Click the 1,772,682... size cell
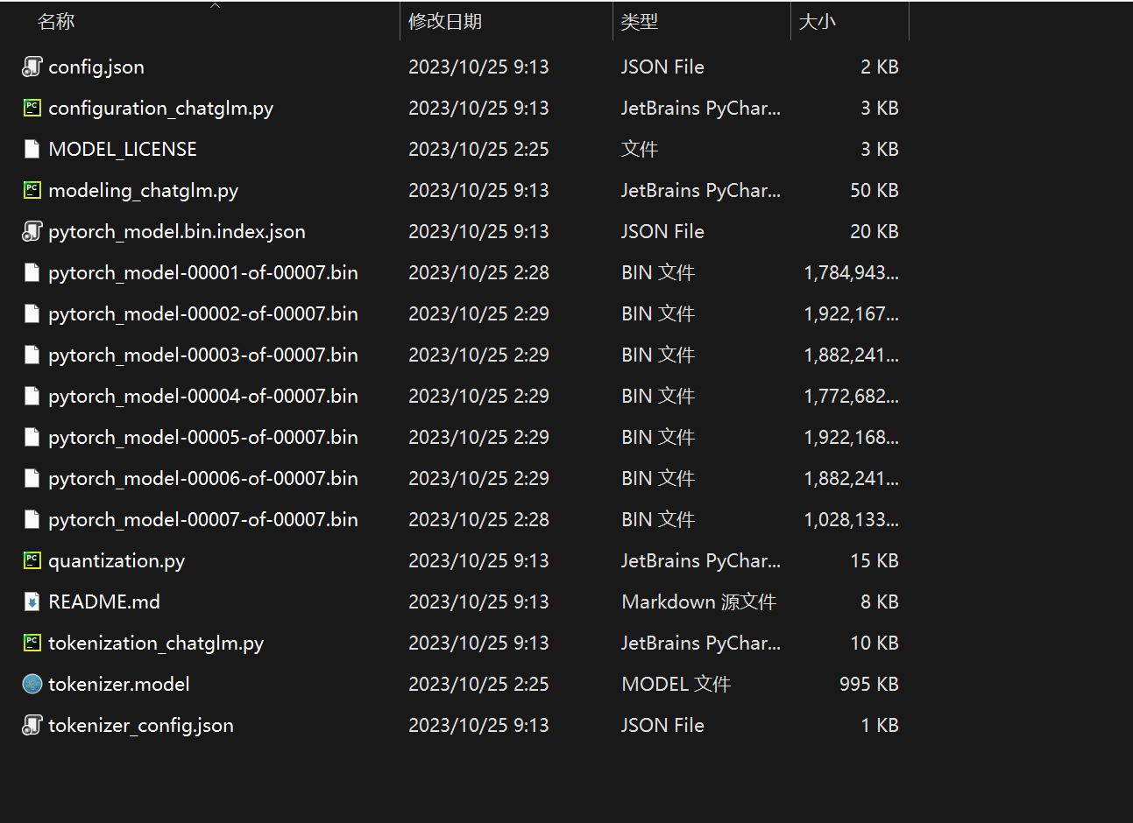The image size is (1133, 823). point(851,396)
